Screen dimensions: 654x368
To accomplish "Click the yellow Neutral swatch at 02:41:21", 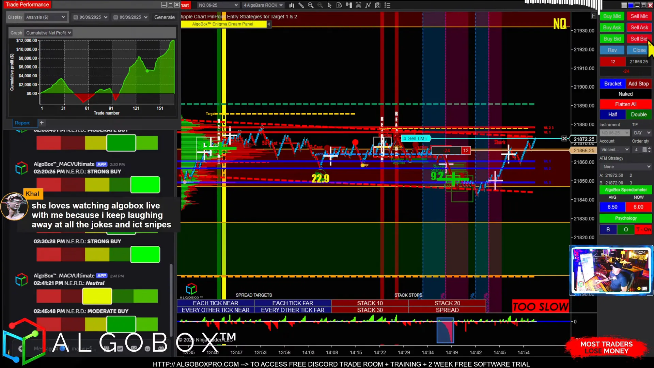I will [97, 296].
